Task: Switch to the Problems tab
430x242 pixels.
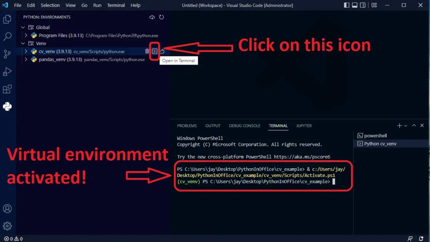Action: pos(187,126)
